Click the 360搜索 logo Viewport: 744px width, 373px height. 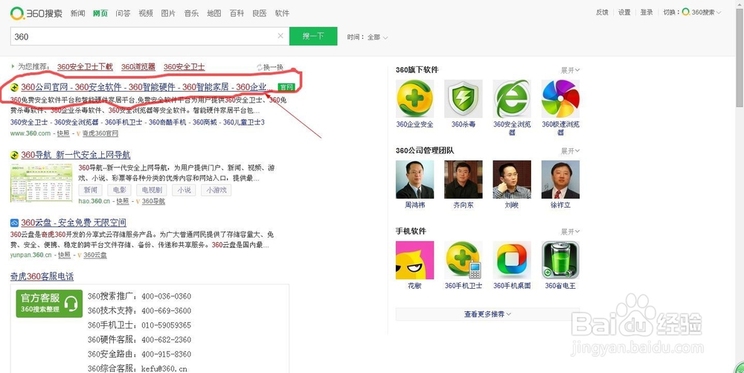(x=36, y=13)
